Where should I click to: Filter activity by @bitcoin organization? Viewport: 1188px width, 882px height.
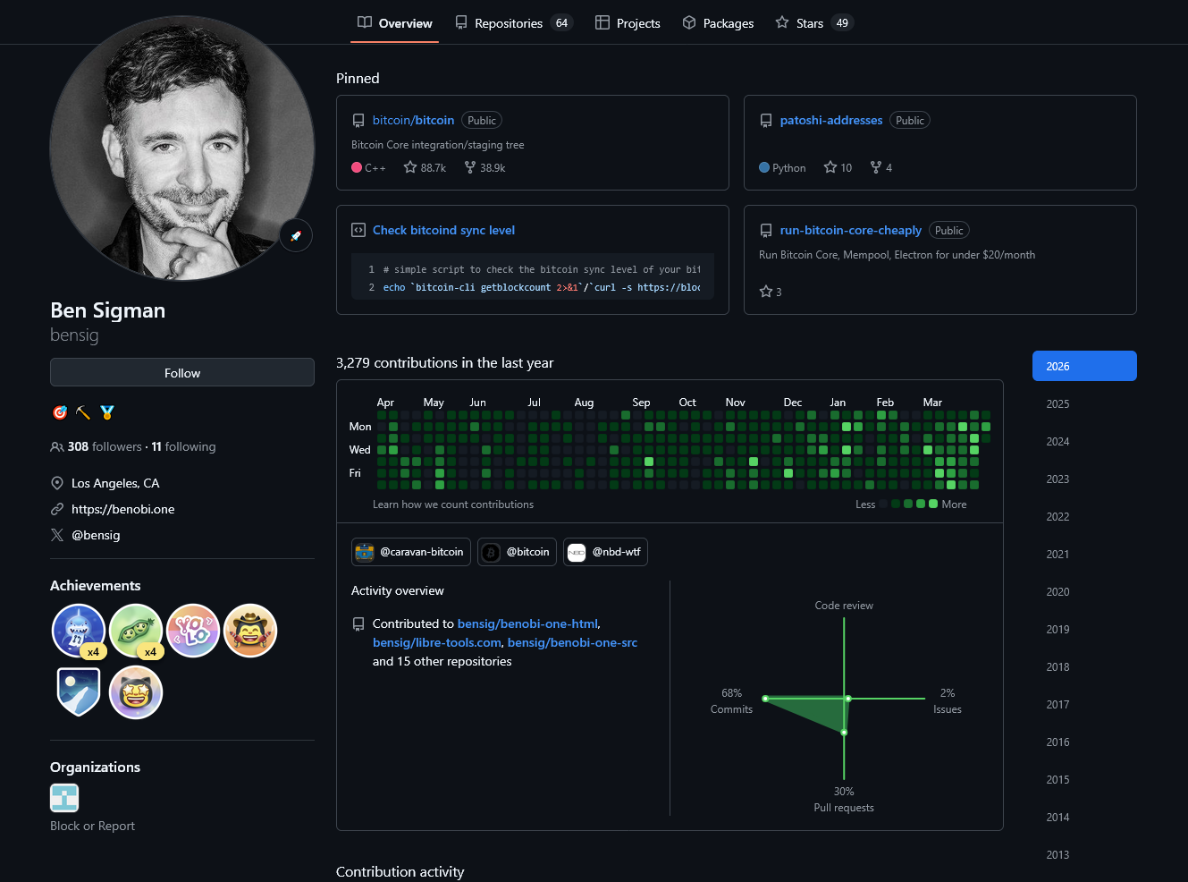pos(518,552)
